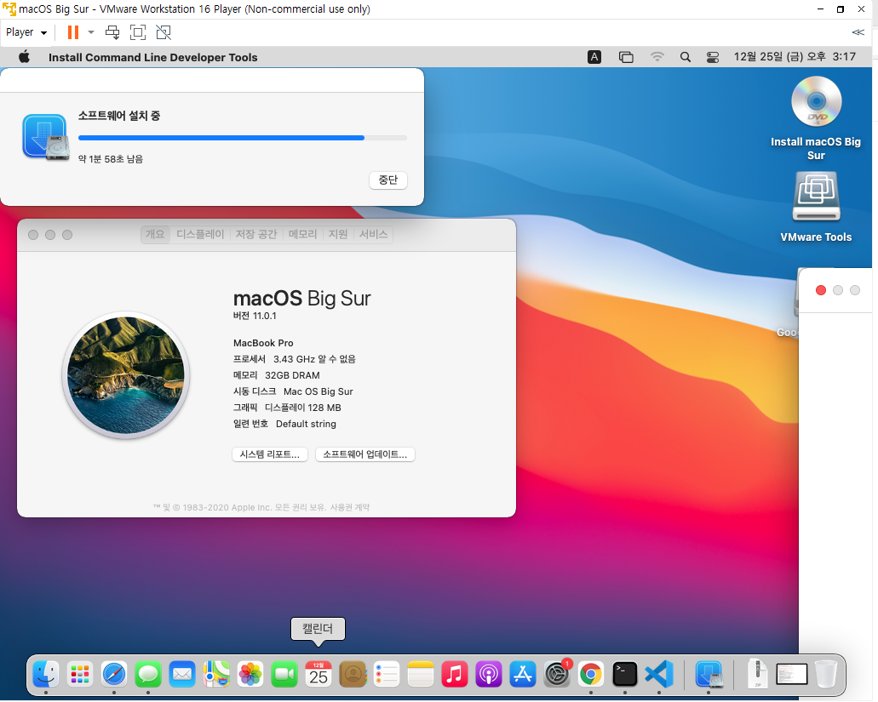Open Terminal from the Dock
This screenshot has height=702, width=878.
coord(625,674)
